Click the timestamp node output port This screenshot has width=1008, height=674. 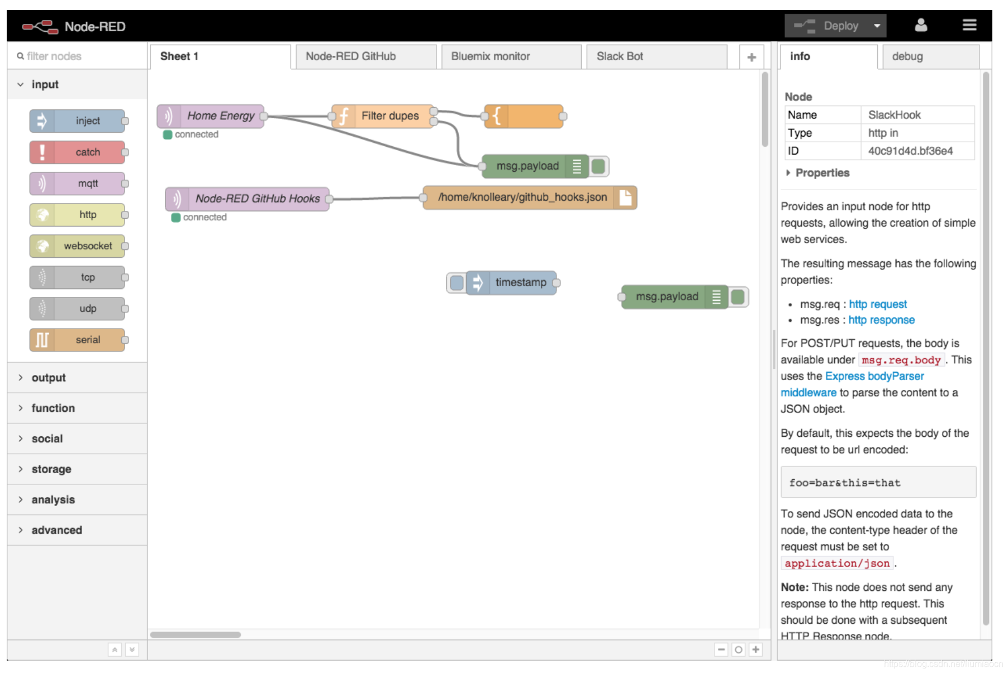[557, 283]
